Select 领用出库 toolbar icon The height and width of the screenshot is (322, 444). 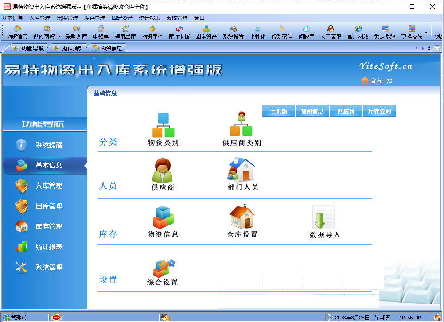(125, 32)
